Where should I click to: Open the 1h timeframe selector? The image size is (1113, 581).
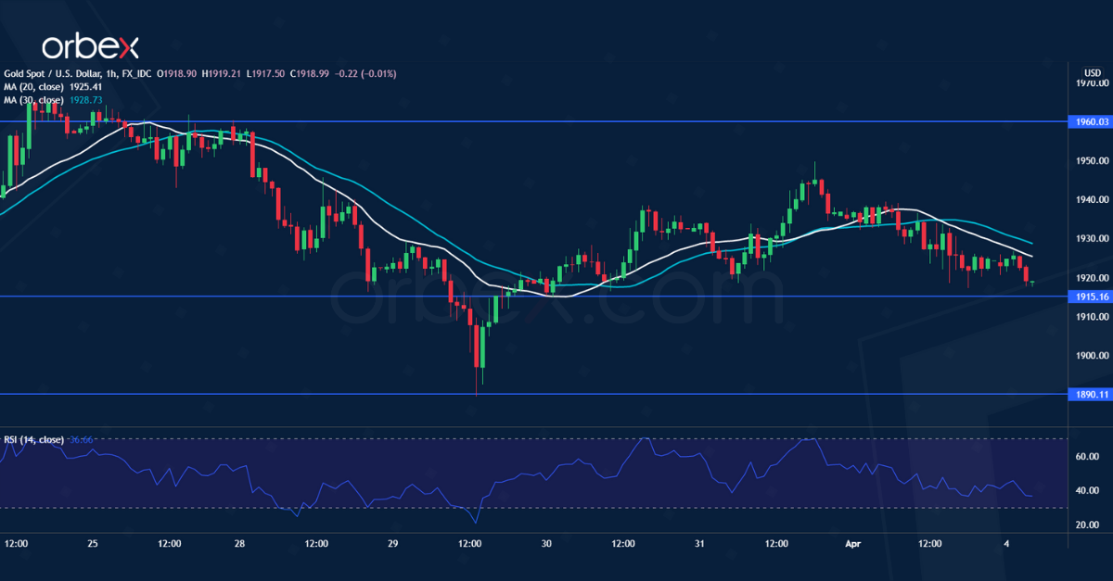pyautogui.click(x=111, y=73)
